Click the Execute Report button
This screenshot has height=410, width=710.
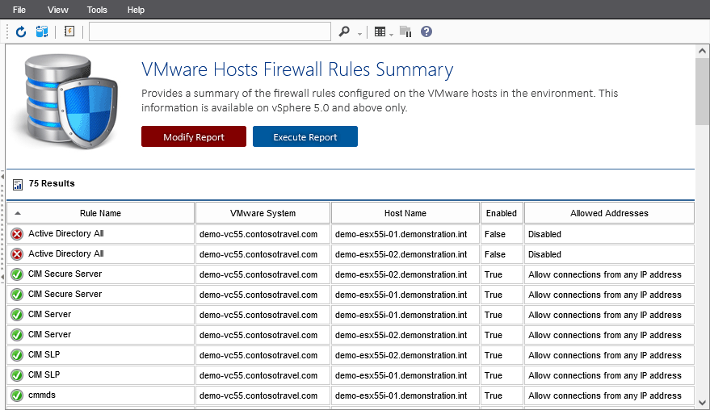pos(305,136)
